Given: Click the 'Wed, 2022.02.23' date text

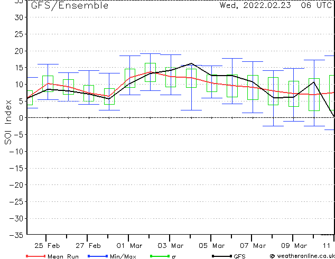Looking at the screenshot, I should pos(255,5).
